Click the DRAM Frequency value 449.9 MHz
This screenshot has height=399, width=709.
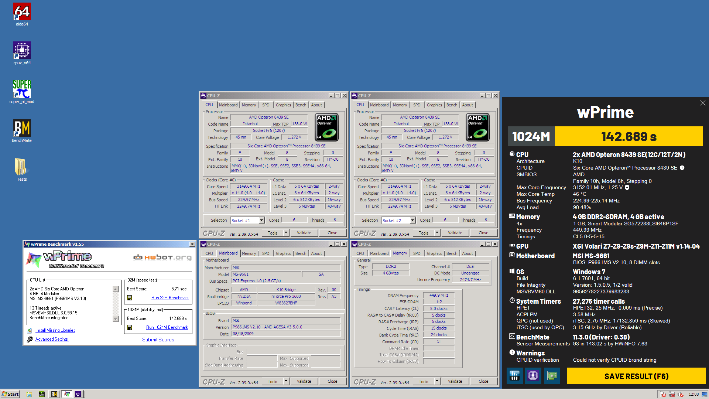(439, 296)
